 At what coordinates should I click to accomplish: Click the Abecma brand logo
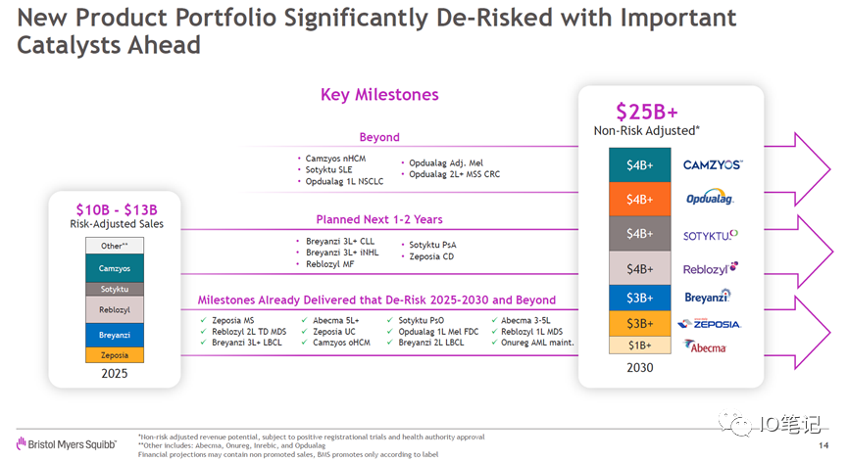[x=705, y=346]
